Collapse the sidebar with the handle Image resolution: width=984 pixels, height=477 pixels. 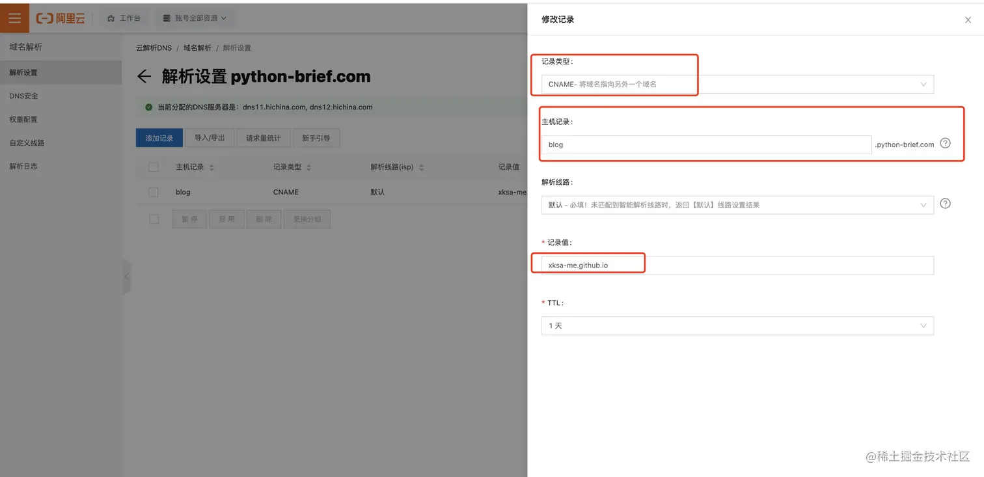point(126,277)
